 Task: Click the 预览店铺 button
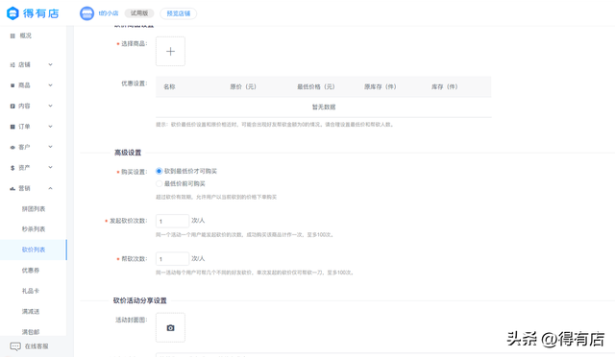pyautogui.click(x=179, y=13)
